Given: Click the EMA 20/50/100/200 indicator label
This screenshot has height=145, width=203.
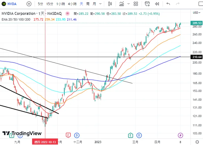Looking at the screenshot, I should (16, 19).
